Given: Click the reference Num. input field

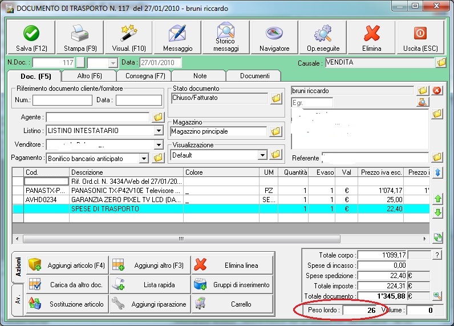Looking at the screenshot, I should [x=62, y=100].
